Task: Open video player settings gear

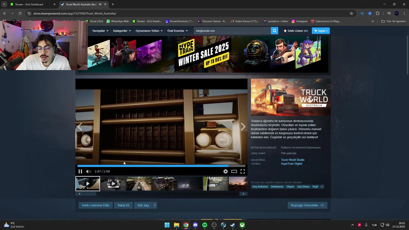Action: point(226,172)
